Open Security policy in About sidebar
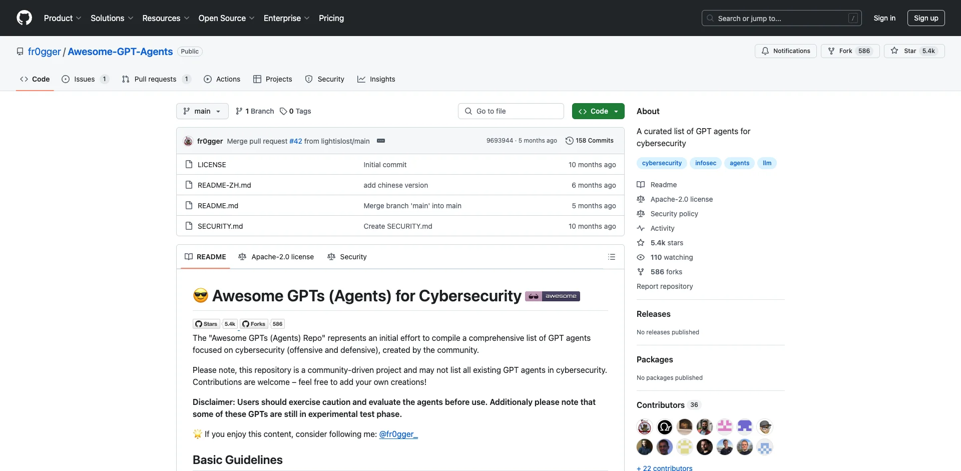This screenshot has height=471, width=961. [667, 214]
